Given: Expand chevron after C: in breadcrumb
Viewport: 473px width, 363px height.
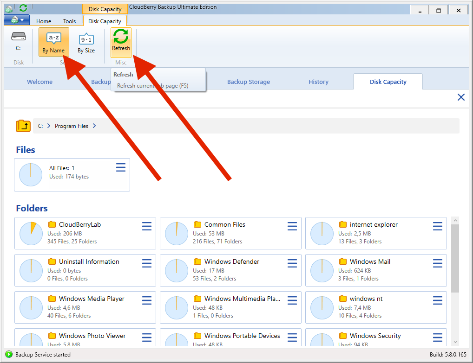Looking at the screenshot, I should [49, 126].
